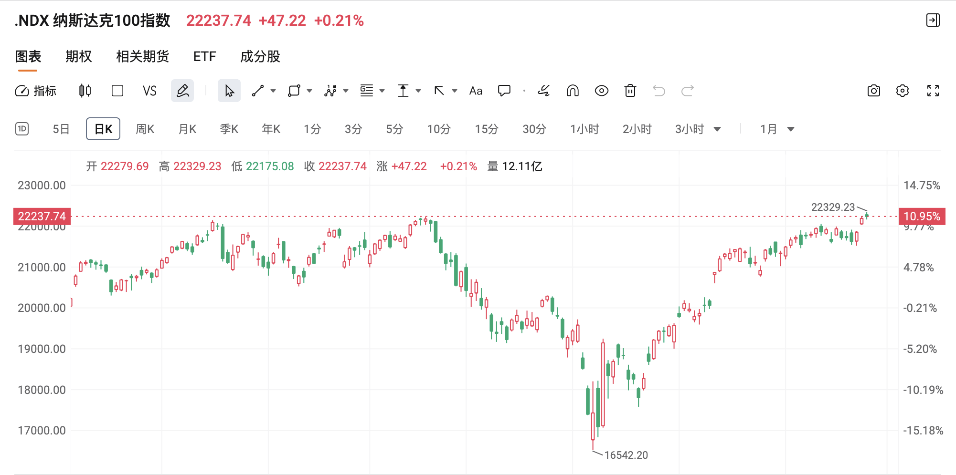The width and height of the screenshot is (956, 475).
Task: Click the 22329.23 high point label
Action: [x=833, y=207]
